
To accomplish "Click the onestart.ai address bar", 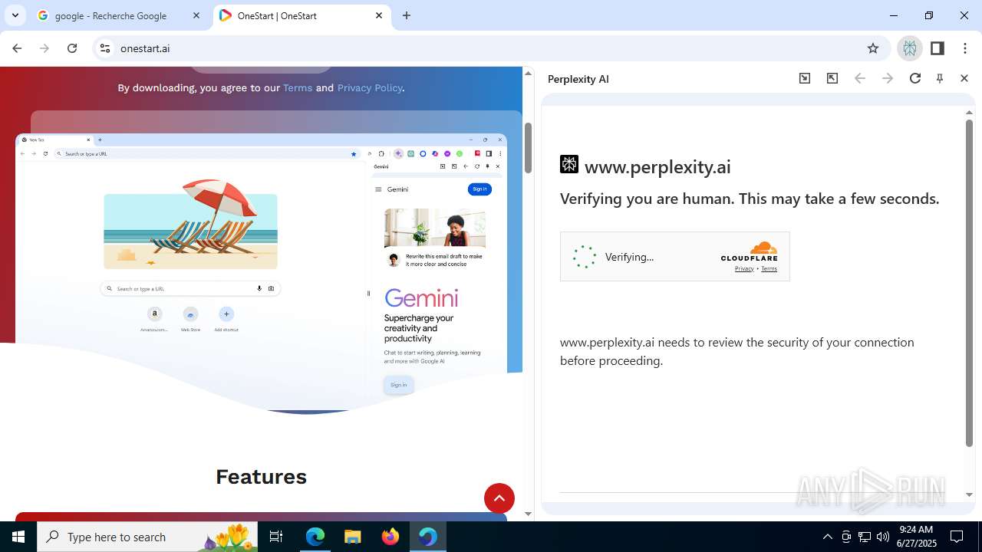I will point(491,48).
